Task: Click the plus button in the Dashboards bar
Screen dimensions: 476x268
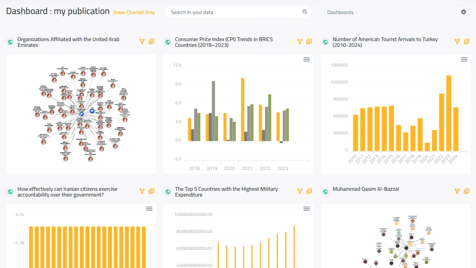Action: (463, 12)
